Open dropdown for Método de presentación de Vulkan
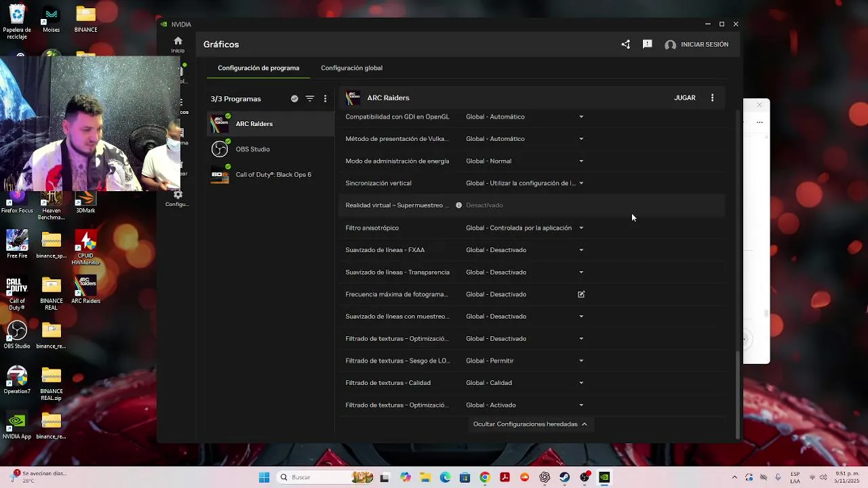The image size is (868, 488). [x=581, y=139]
